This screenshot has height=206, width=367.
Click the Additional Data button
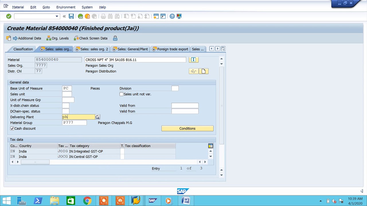click(27, 38)
